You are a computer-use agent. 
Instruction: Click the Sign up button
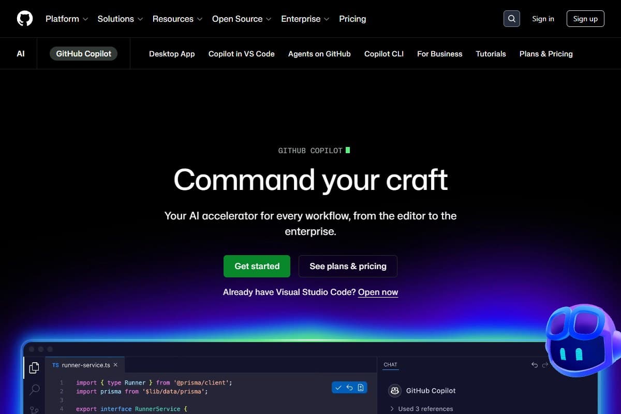click(x=585, y=19)
